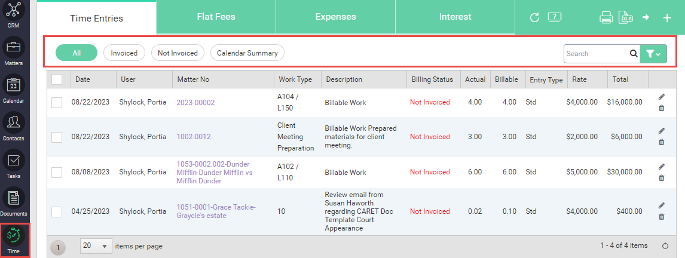The image size is (685, 258).
Task: Check the 1002-0012 row checkbox
Action: (57, 137)
